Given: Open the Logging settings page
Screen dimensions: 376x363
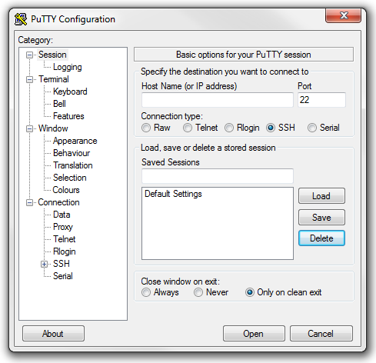Looking at the screenshot, I should click(68, 67).
